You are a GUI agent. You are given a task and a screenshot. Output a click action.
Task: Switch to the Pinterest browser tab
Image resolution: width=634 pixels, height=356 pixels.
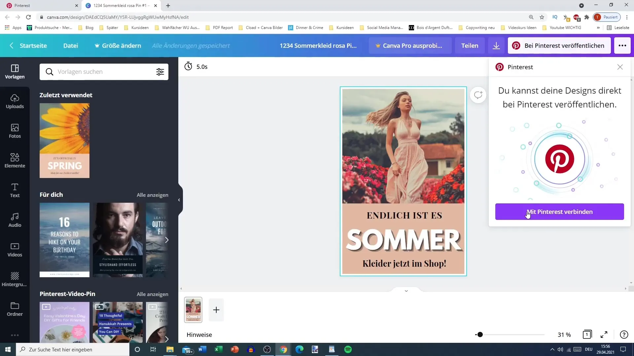click(41, 6)
